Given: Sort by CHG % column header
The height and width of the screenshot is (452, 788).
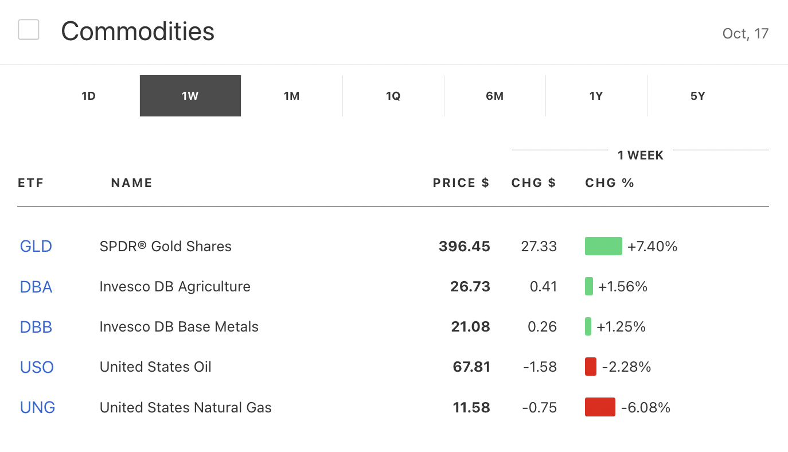Looking at the screenshot, I should tap(610, 183).
